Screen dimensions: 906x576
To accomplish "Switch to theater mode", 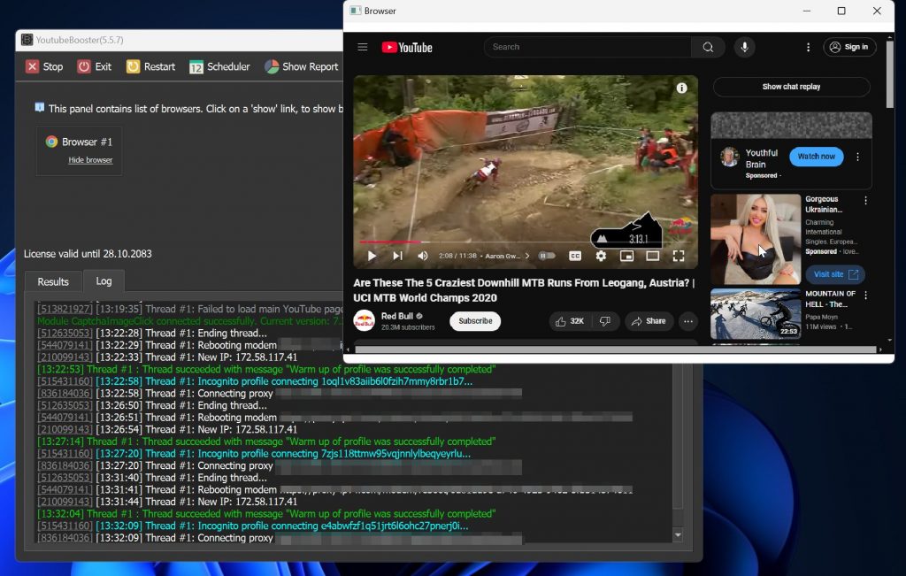I will coord(652,256).
